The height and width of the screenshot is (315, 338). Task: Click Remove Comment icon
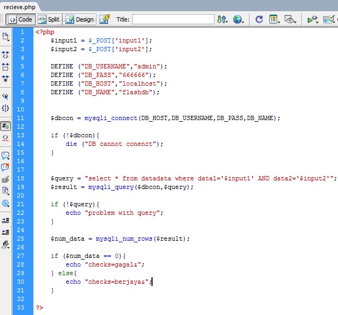coord(5,167)
